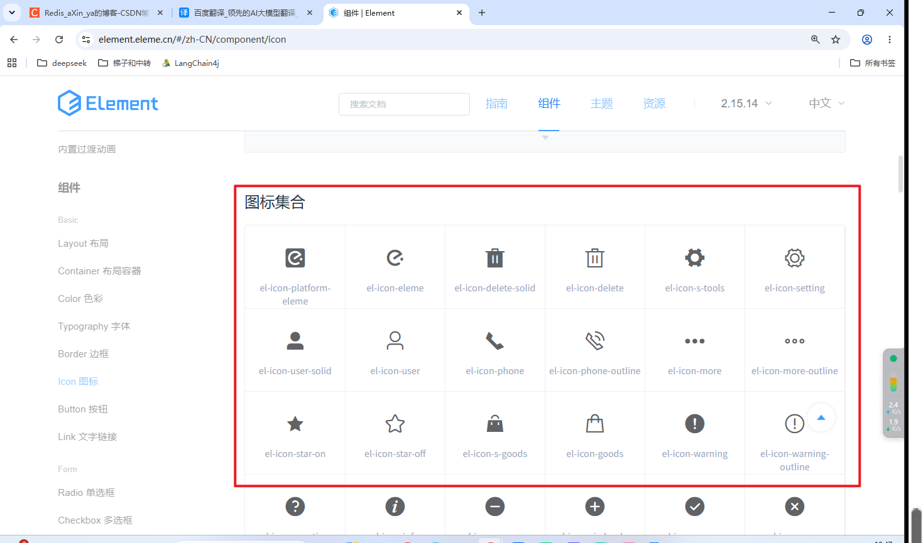Click the el-icon-eleme icon
This screenshot has width=923, height=543.
395,258
